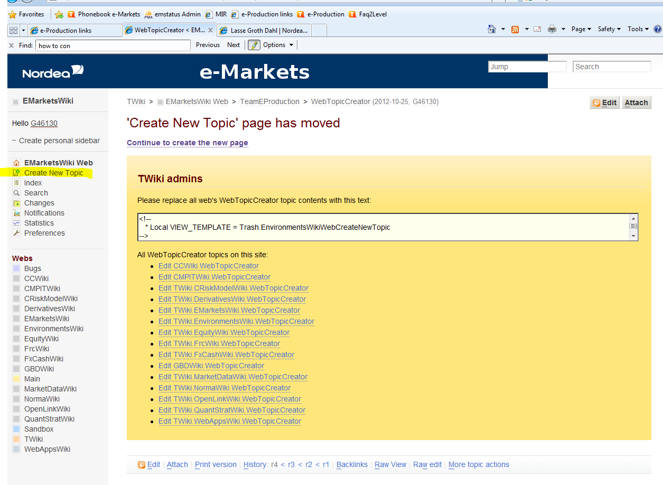663x485 pixels.
Task: Click the Notifications envelope icon
Action: (x=16, y=213)
